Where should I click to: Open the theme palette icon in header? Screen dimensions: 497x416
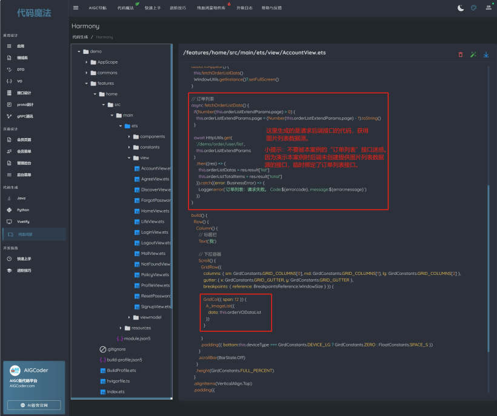tap(474, 8)
